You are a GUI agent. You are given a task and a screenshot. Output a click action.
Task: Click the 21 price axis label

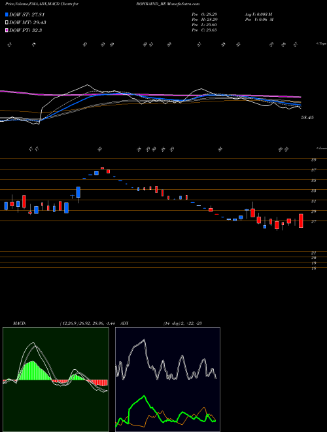coord(313,253)
